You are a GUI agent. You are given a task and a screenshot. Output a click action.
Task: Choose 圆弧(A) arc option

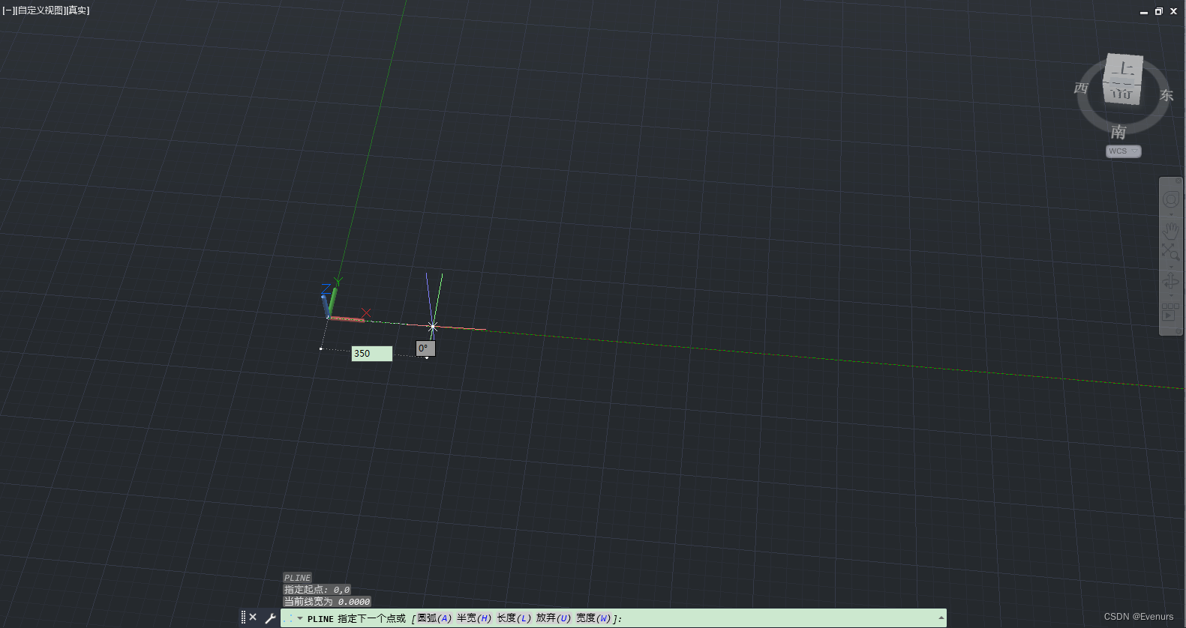pos(435,618)
